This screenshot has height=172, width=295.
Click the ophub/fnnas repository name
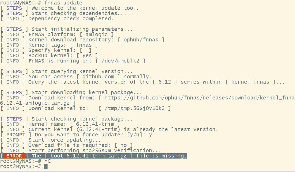pos(141,40)
